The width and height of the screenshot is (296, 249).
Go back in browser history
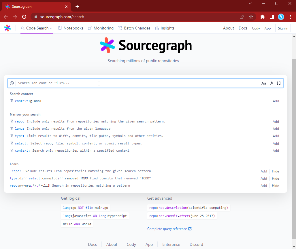[6, 17]
